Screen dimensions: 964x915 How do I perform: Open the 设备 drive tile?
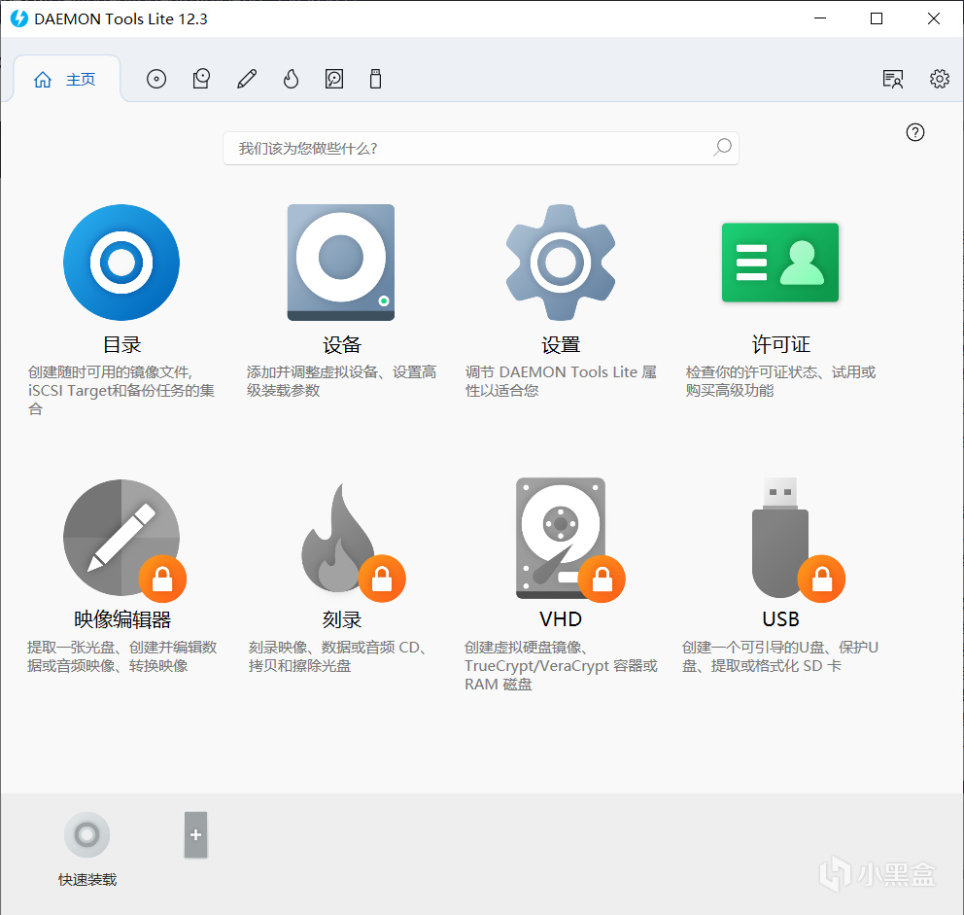[340, 263]
